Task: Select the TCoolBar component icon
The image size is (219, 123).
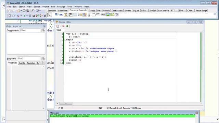Action: click(x=85, y=15)
